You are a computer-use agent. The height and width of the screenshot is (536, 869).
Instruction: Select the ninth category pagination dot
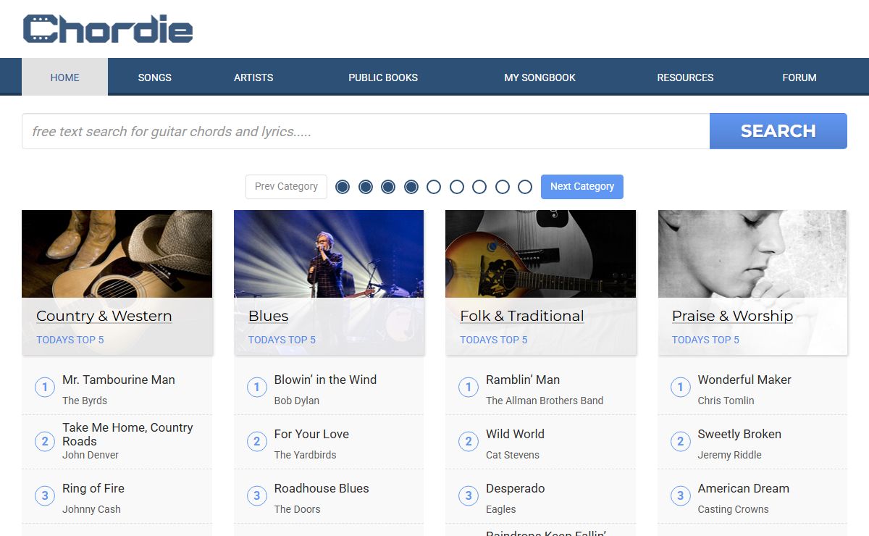click(525, 187)
